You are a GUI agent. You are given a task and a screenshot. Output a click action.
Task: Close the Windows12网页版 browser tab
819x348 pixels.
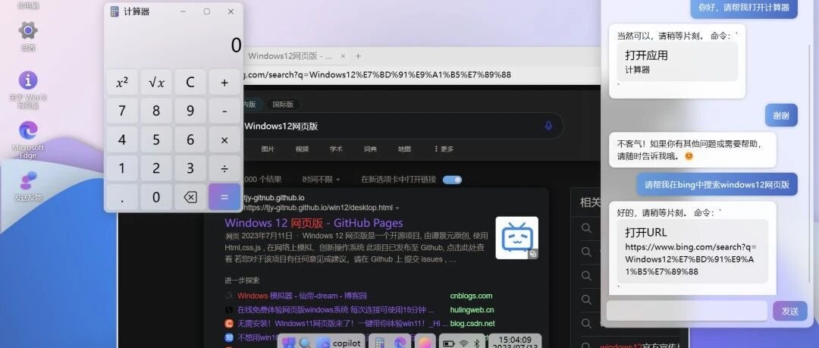click(343, 56)
